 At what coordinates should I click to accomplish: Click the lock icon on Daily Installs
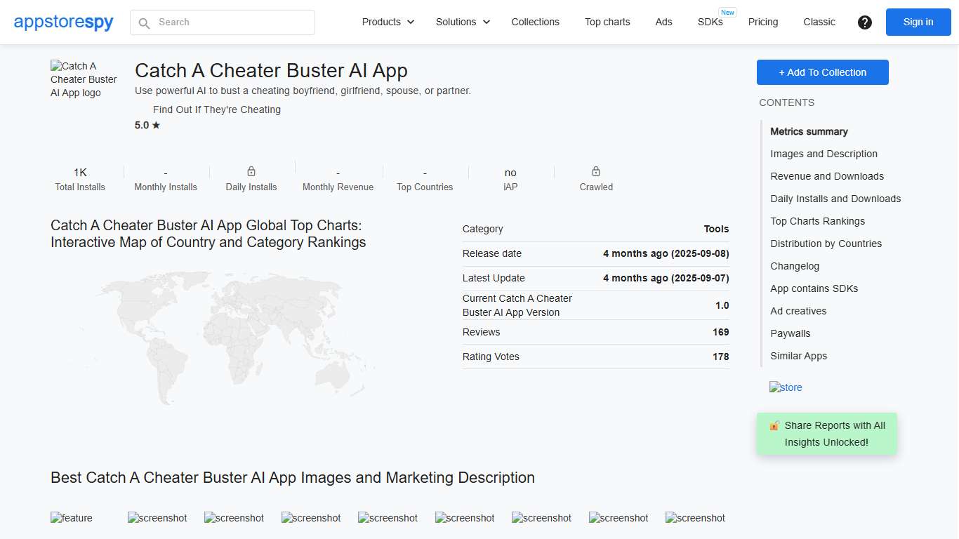click(251, 171)
